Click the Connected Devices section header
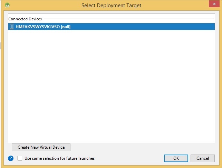The height and width of the screenshot is (168, 222). coord(25,19)
